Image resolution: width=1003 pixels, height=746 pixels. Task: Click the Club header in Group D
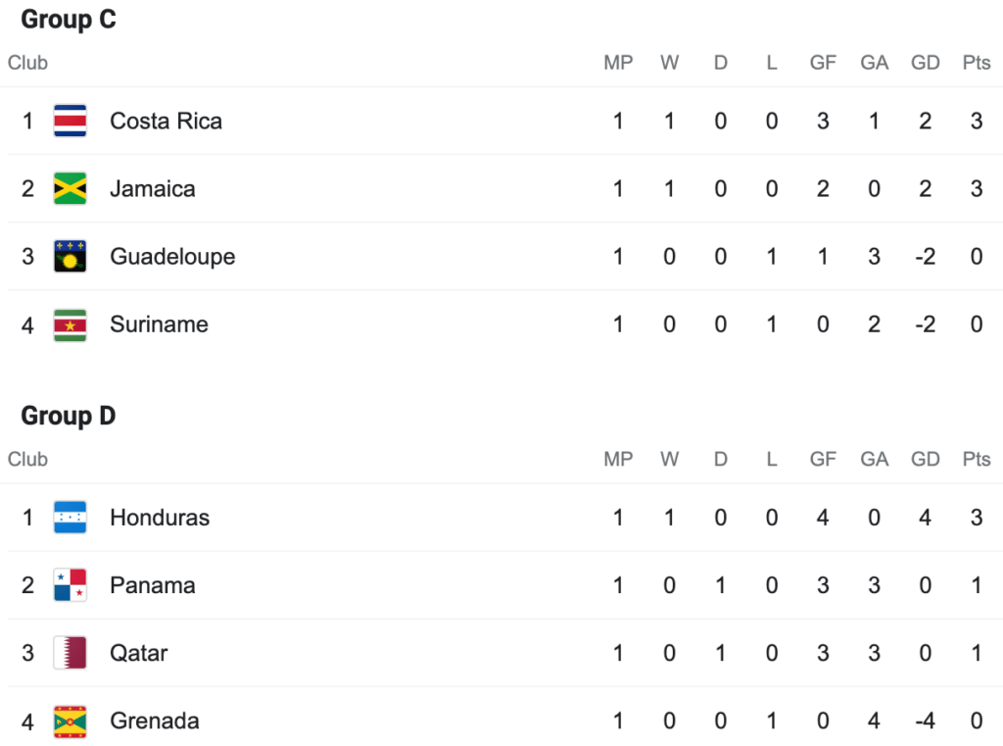tap(27, 459)
